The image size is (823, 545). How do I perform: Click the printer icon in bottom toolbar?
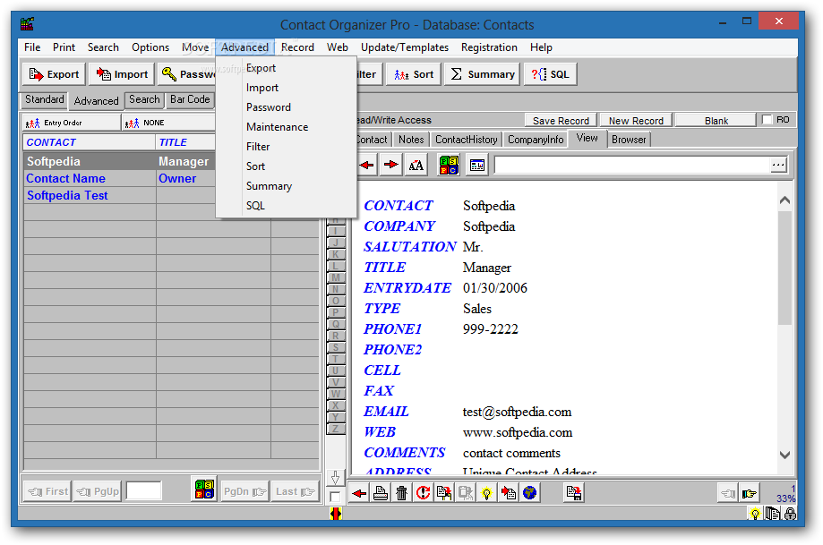click(381, 493)
